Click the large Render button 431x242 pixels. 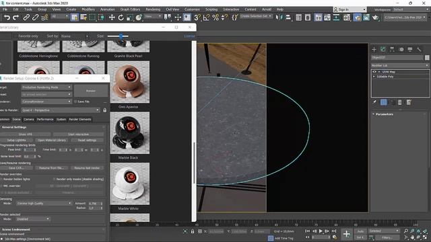(x=91, y=91)
